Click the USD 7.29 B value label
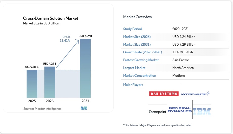Screen dimensions: 233x134 click(x=85, y=36)
